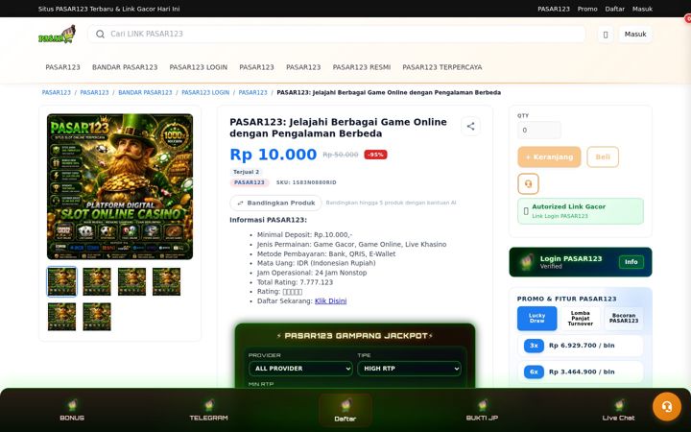Select the second thumbnail in the top row
This screenshot has height=432, width=691.
97,281
